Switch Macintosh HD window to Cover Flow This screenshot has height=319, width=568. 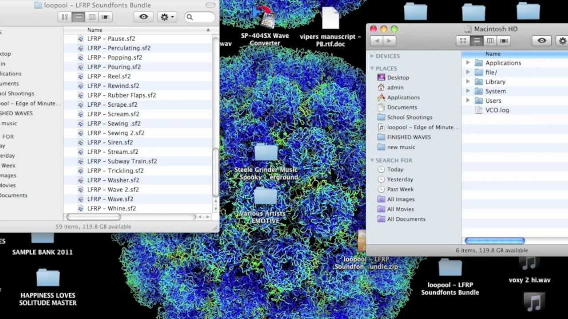504,41
